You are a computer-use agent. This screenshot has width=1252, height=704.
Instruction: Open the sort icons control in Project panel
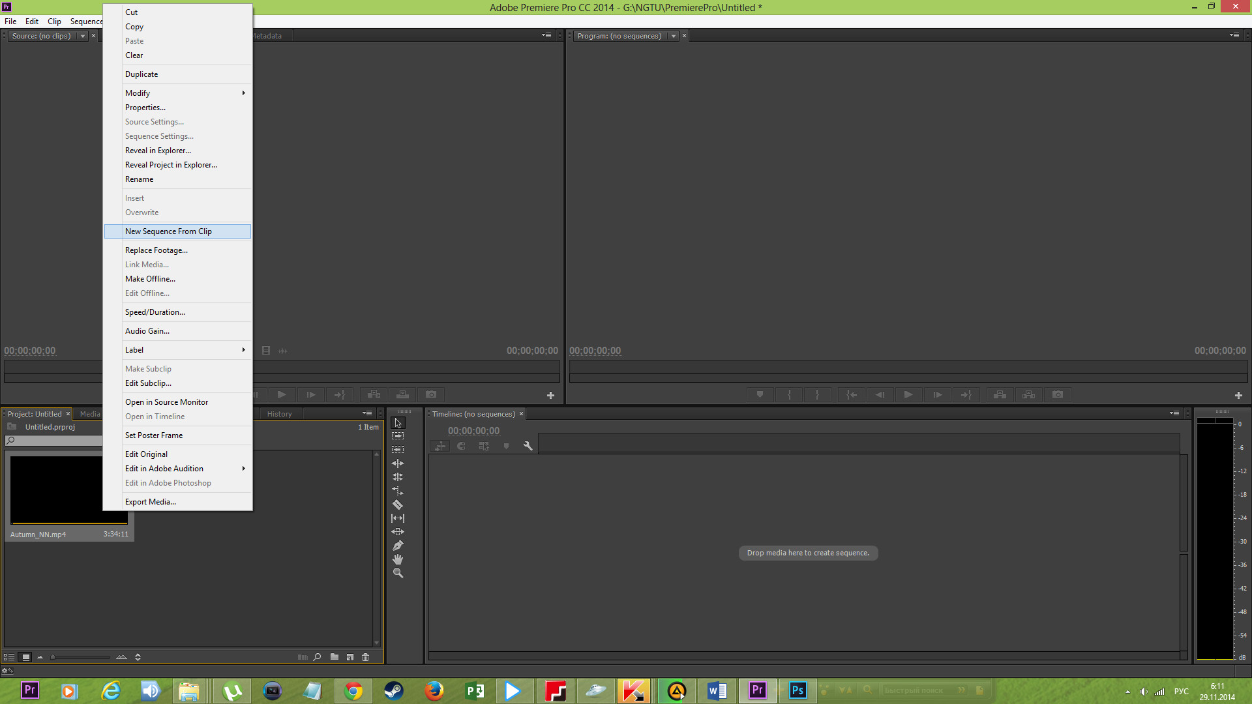pyautogui.click(x=138, y=657)
